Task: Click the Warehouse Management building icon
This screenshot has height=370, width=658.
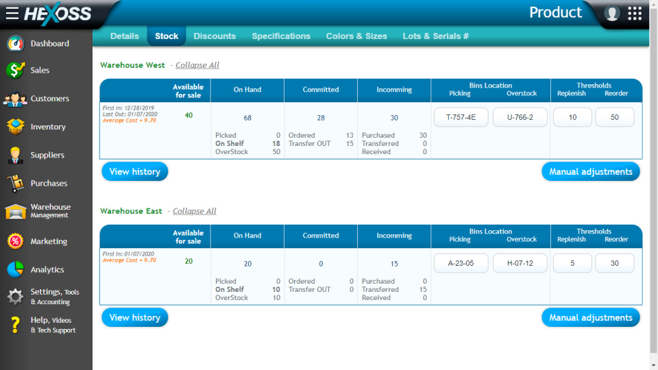Action: [16, 211]
